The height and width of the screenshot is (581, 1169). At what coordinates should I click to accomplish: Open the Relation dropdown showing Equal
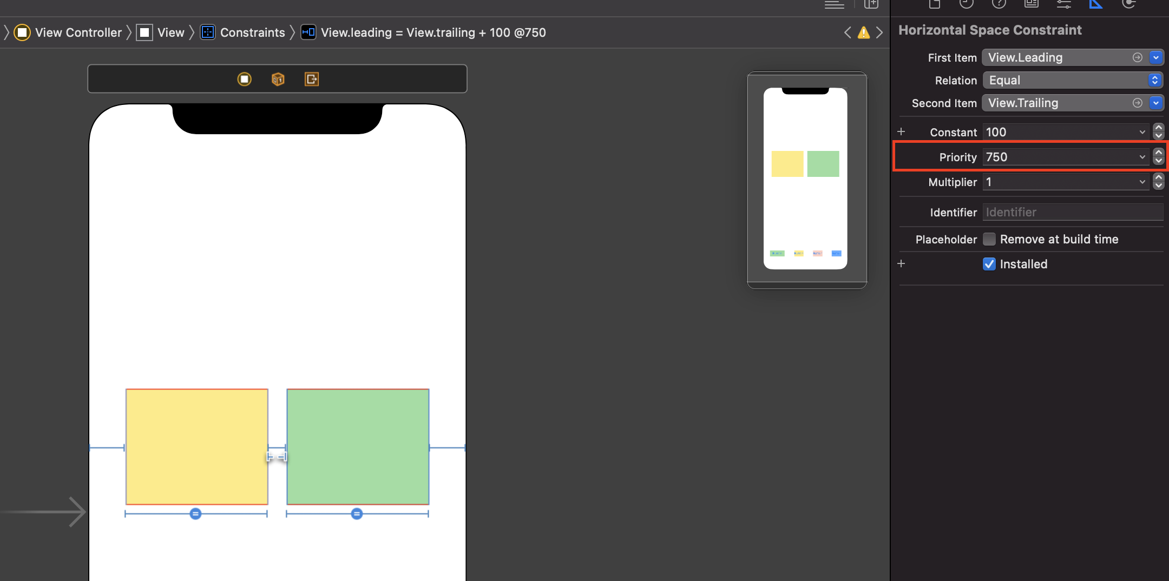coord(1157,80)
